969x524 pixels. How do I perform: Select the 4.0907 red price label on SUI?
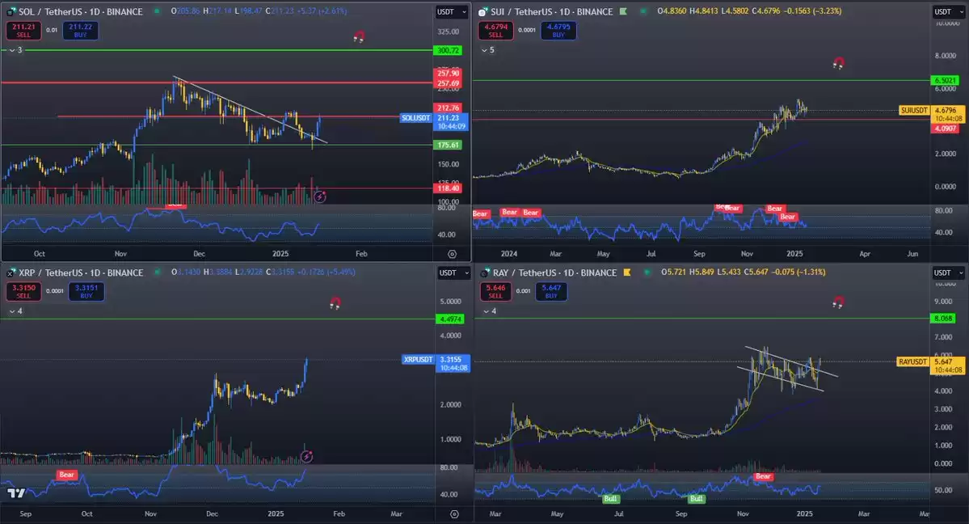[946, 128]
